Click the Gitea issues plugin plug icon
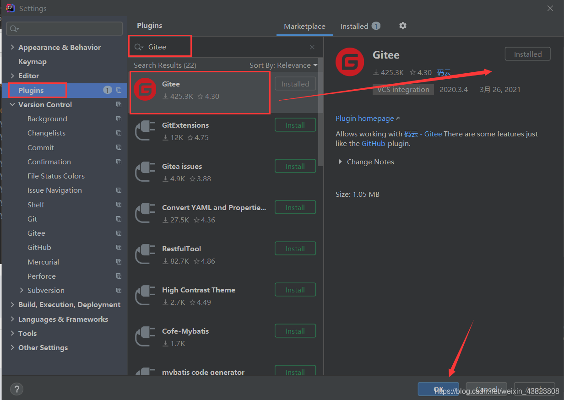564x400 pixels. [145, 172]
